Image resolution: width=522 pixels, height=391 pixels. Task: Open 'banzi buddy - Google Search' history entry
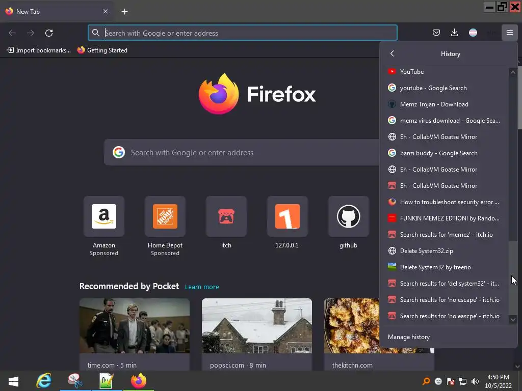pyautogui.click(x=446, y=153)
